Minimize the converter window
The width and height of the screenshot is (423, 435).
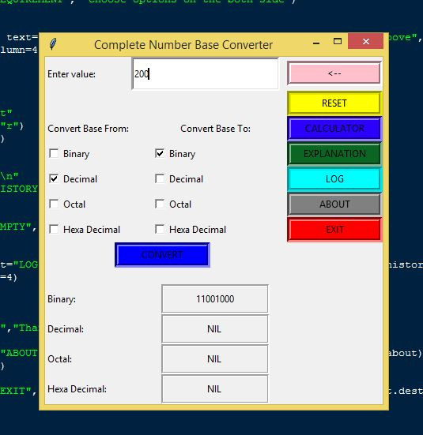[x=316, y=43]
